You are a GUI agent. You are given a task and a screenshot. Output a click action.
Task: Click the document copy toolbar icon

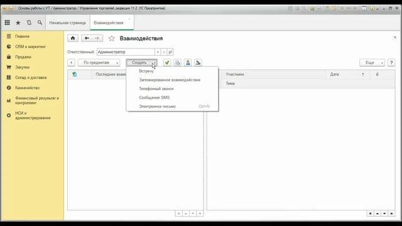[177, 63]
